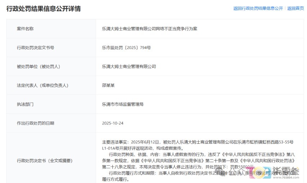Select the '作出行政处罚的日期' label
307x183 pixels.
tap(36, 123)
